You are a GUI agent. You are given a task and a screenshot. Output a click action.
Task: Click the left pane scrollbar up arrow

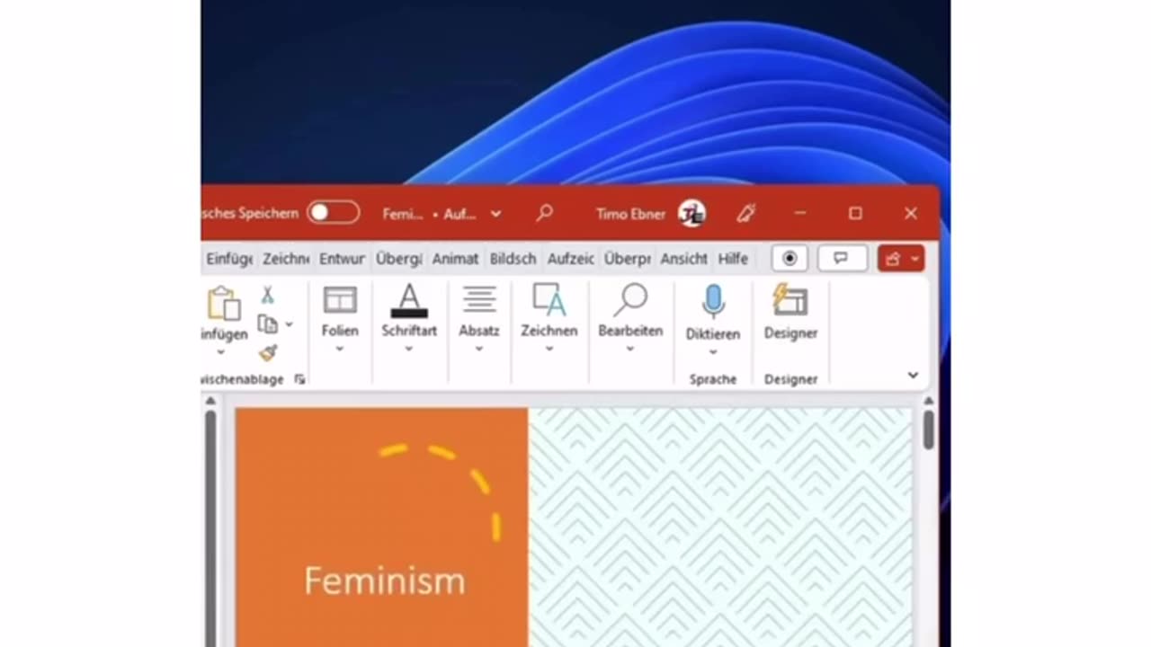[210, 401]
